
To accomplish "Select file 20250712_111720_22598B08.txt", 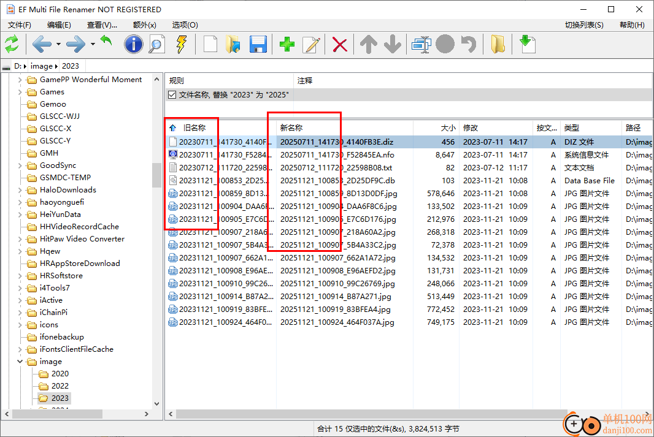I will point(336,168).
